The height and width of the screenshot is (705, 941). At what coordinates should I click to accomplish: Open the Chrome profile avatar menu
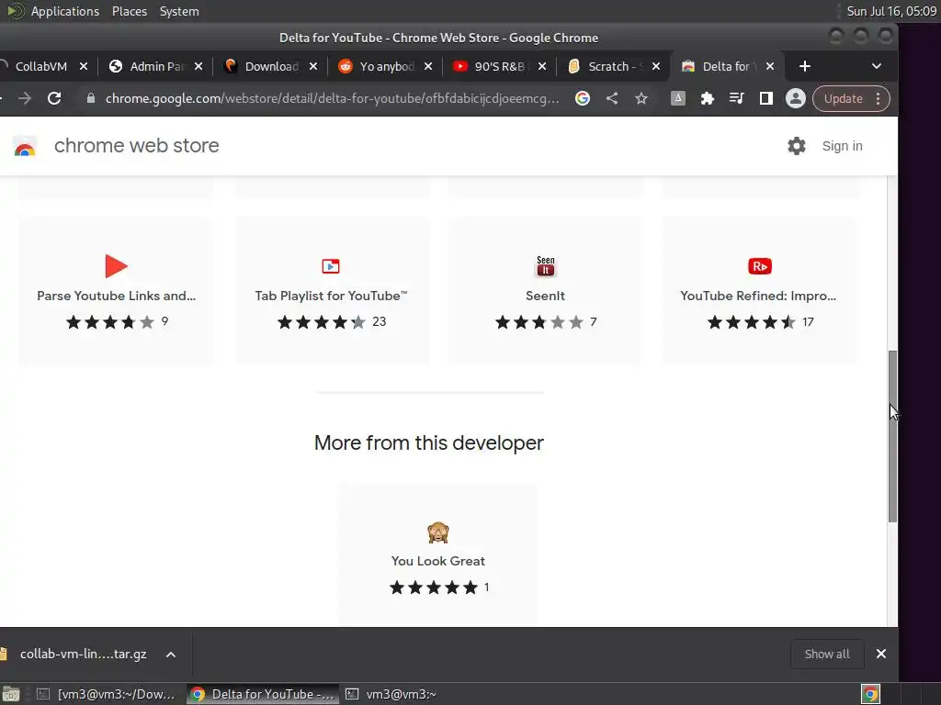(795, 98)
